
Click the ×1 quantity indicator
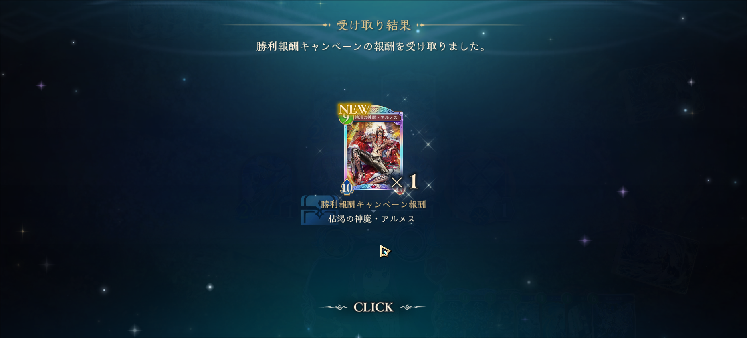[x=405, y=182]
